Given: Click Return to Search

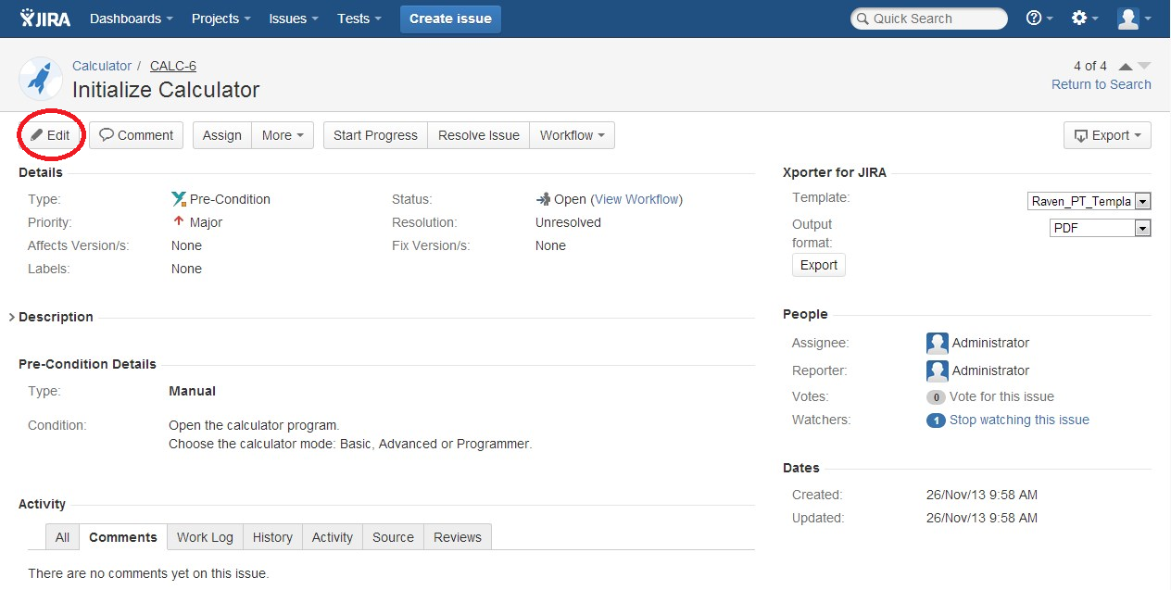Looking at the screenshot, I should point(1102,84).
